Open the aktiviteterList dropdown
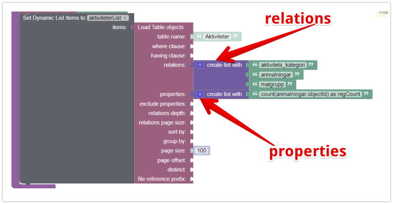This screenshot has height=204, width=393. 108,18
